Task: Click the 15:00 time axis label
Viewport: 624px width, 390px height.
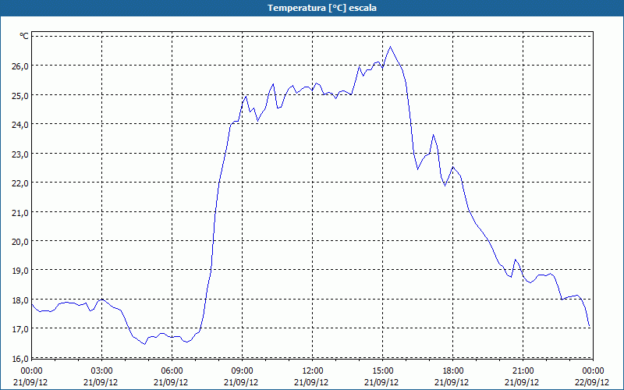Action: click(382, 371)
